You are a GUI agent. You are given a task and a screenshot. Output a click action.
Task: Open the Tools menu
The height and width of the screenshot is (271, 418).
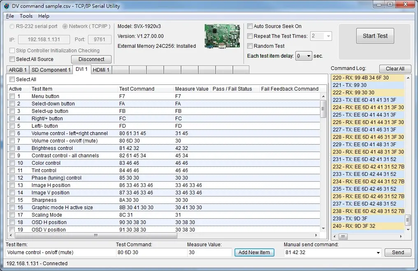(x=26, y=16)
